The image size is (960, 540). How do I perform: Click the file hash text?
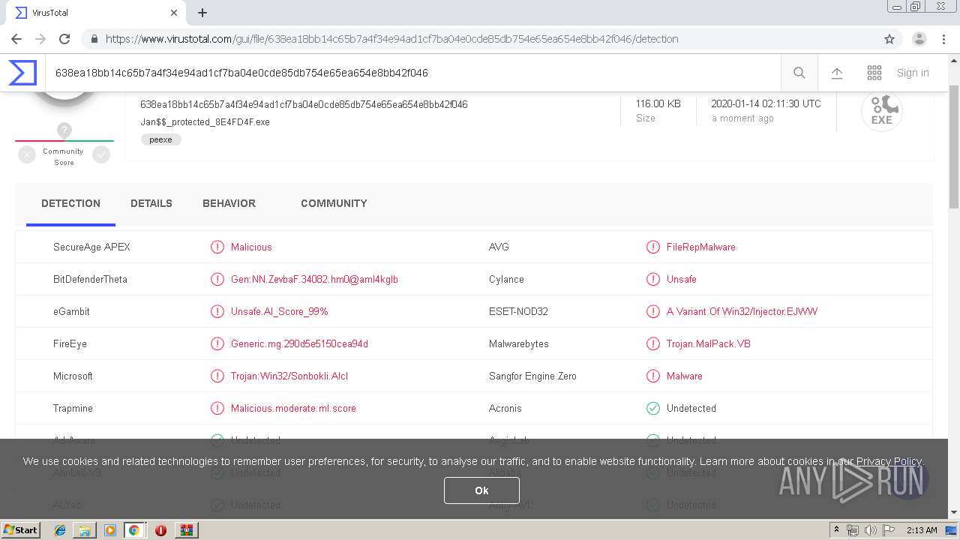coord(304,104)
